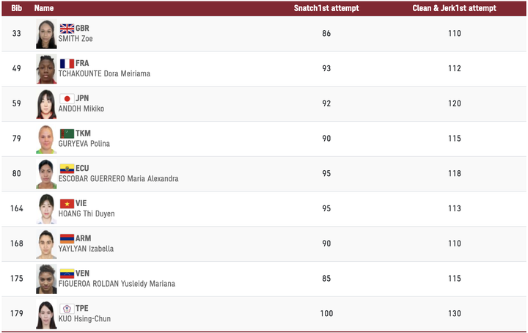Click the Ecuador flag icon

67,169
